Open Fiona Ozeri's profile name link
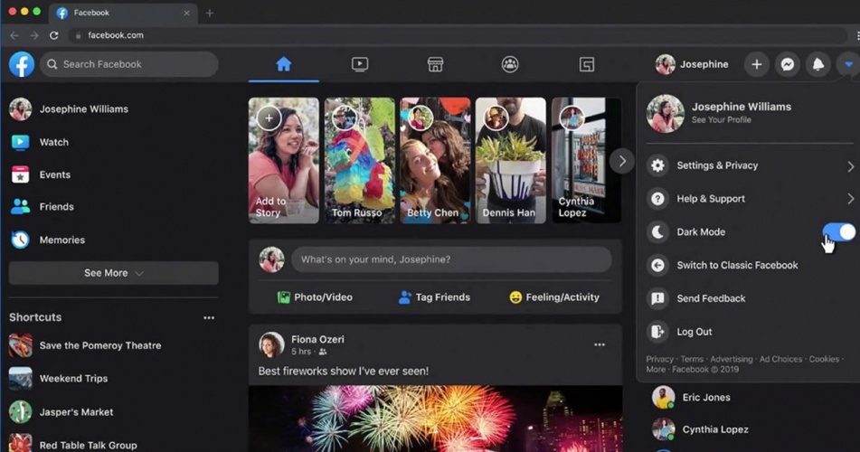 tap(317, 340)
